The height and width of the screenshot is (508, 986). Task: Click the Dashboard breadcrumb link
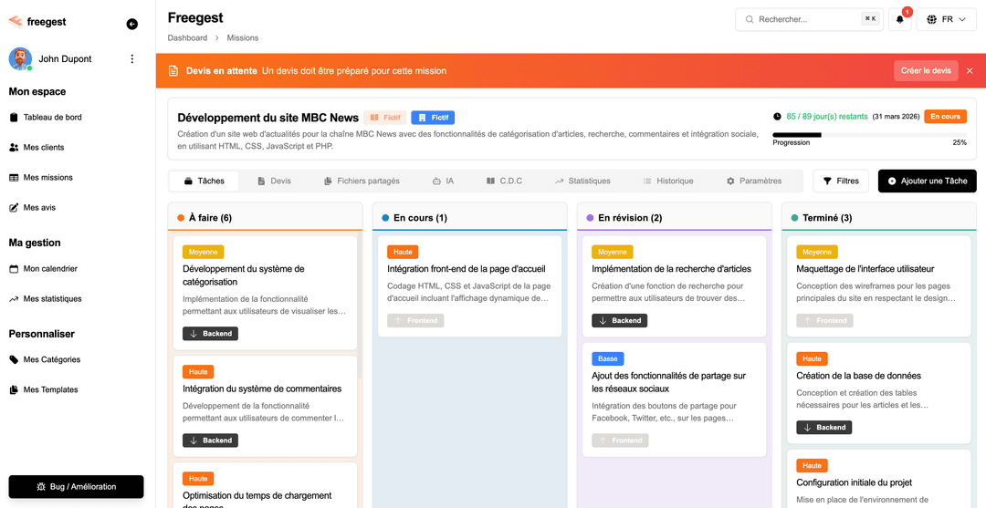[187, 38]
